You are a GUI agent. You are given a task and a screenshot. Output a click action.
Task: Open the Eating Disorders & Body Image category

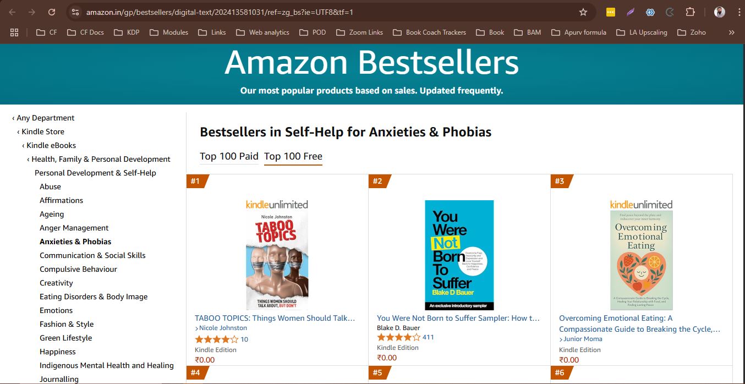coord(94,297)
